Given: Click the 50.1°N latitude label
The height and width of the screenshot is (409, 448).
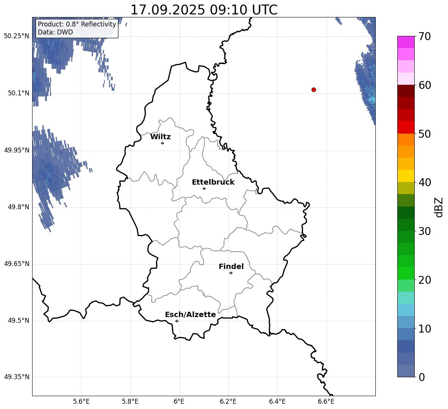Looking at the screenshot, I should (x=19, y=93).
